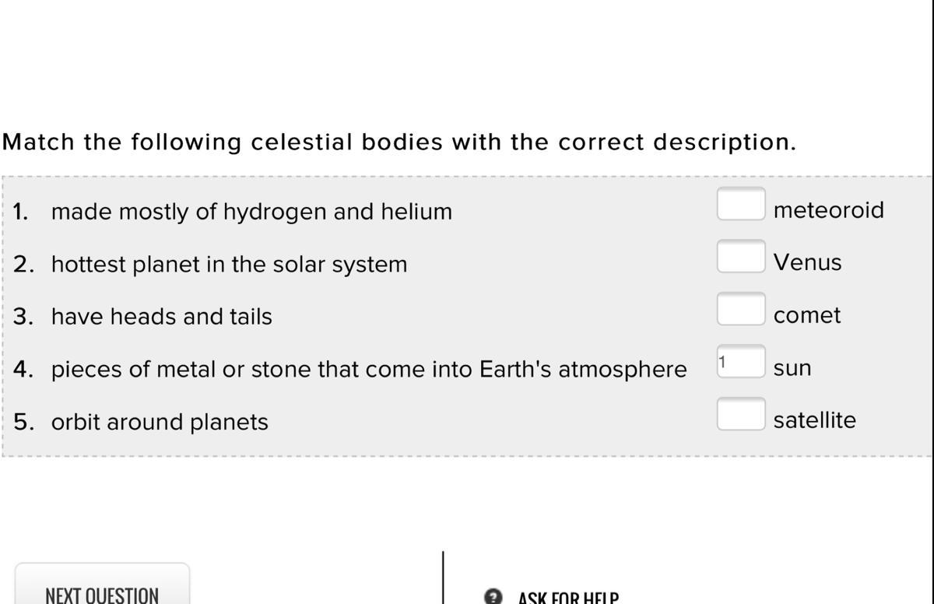The height and width of the screenshot is (604, 934).
Task: Click the comet label
Action: tap(807, 315)
